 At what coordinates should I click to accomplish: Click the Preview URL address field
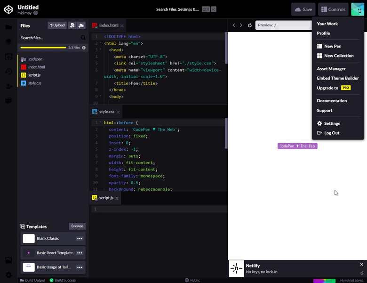pyautogui.click(x=284, y=25)
